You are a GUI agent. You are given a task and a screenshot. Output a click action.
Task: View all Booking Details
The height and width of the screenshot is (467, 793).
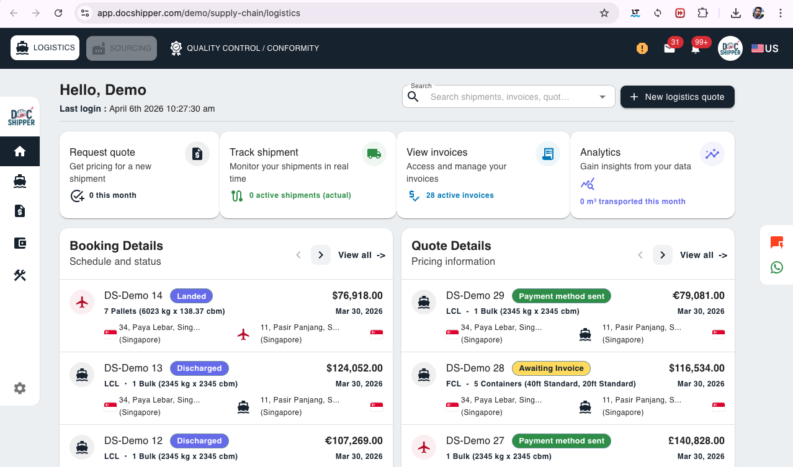pos(362,255)
